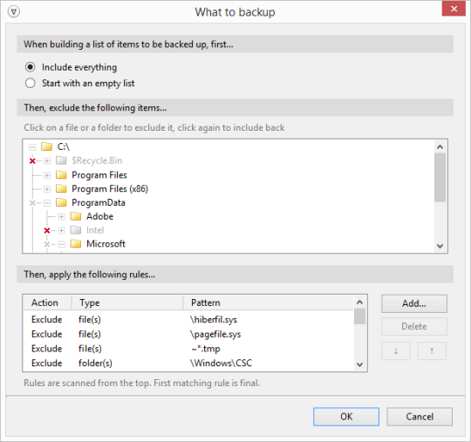Select Start with an empty list option
The image size is (471, 442).
point(30,83)
